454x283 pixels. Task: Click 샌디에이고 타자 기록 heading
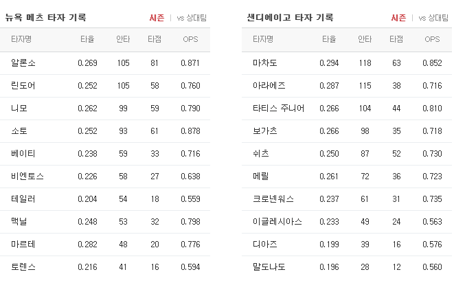pyautogui.click(x=290, y=18)
